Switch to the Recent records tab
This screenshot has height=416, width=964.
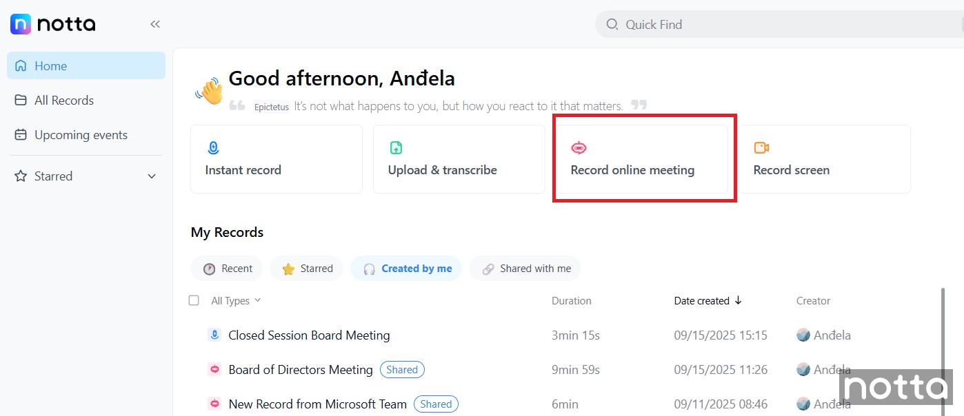click(x=228, y=269)
